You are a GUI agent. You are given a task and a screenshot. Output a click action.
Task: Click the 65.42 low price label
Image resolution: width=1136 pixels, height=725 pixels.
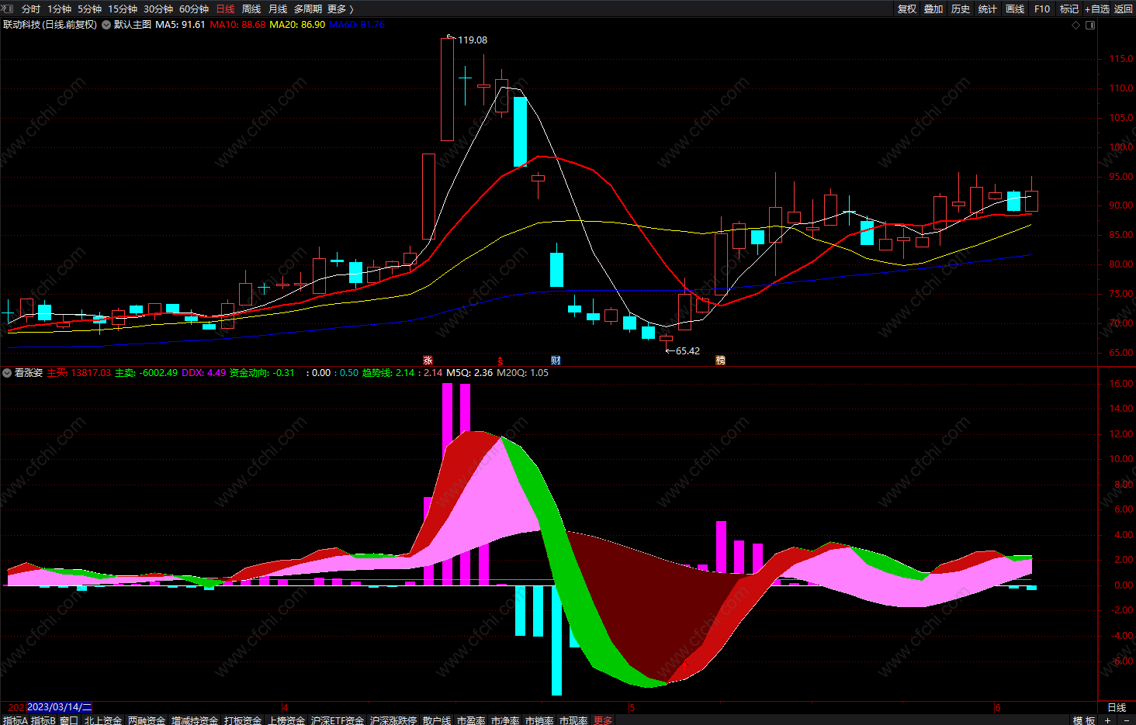(687, 351)
